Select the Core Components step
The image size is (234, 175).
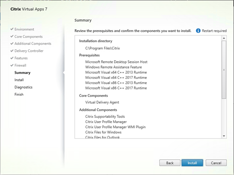click(28, 37)
